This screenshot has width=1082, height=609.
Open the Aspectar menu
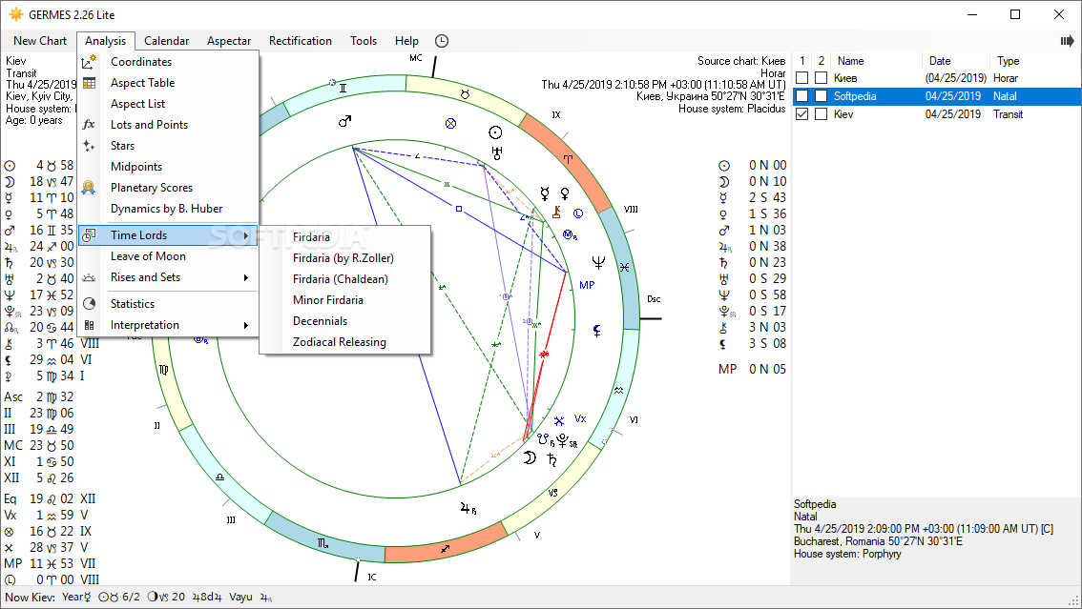[x=229, y=41]
